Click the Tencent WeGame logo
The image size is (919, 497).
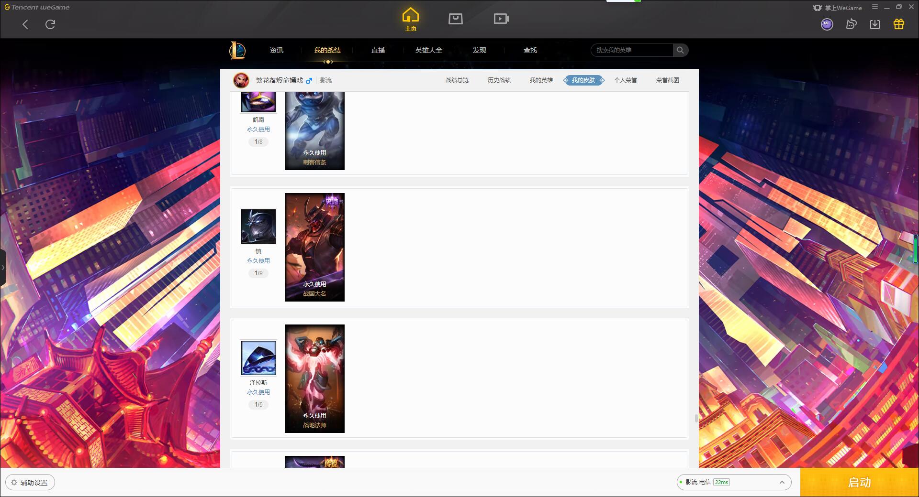[x=37, y=7]
